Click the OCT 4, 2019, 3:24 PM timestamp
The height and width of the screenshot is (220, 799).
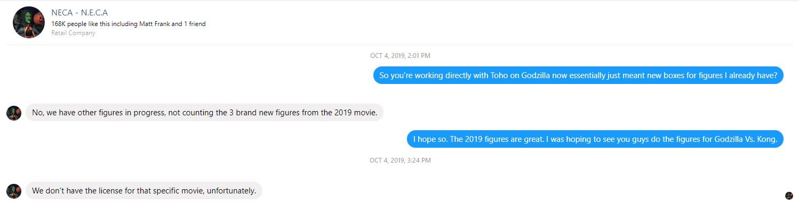(400, 160)
